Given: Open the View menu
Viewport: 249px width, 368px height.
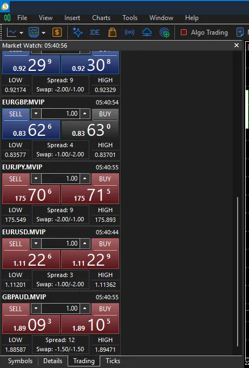Looking at the screenshot, I should pyautogui.click(x=45, y=18).
